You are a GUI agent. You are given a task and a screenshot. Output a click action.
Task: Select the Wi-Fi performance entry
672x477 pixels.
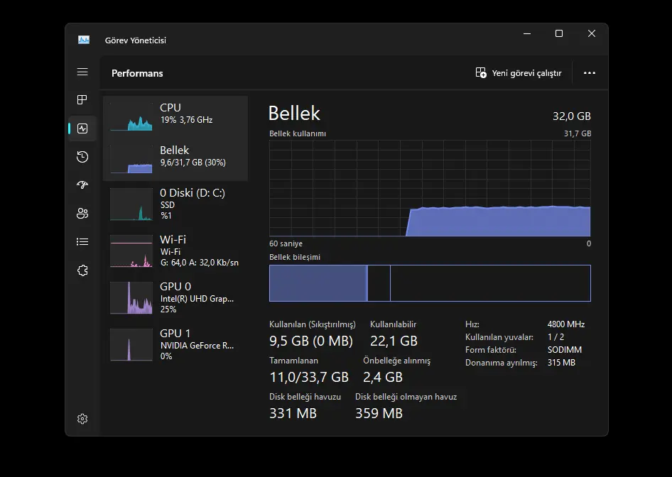pos(175,251)
